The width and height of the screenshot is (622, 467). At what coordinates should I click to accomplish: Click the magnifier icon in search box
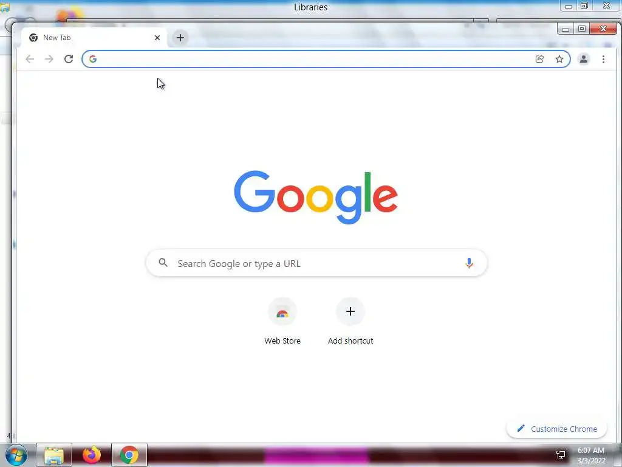click(x=163, y=263)
